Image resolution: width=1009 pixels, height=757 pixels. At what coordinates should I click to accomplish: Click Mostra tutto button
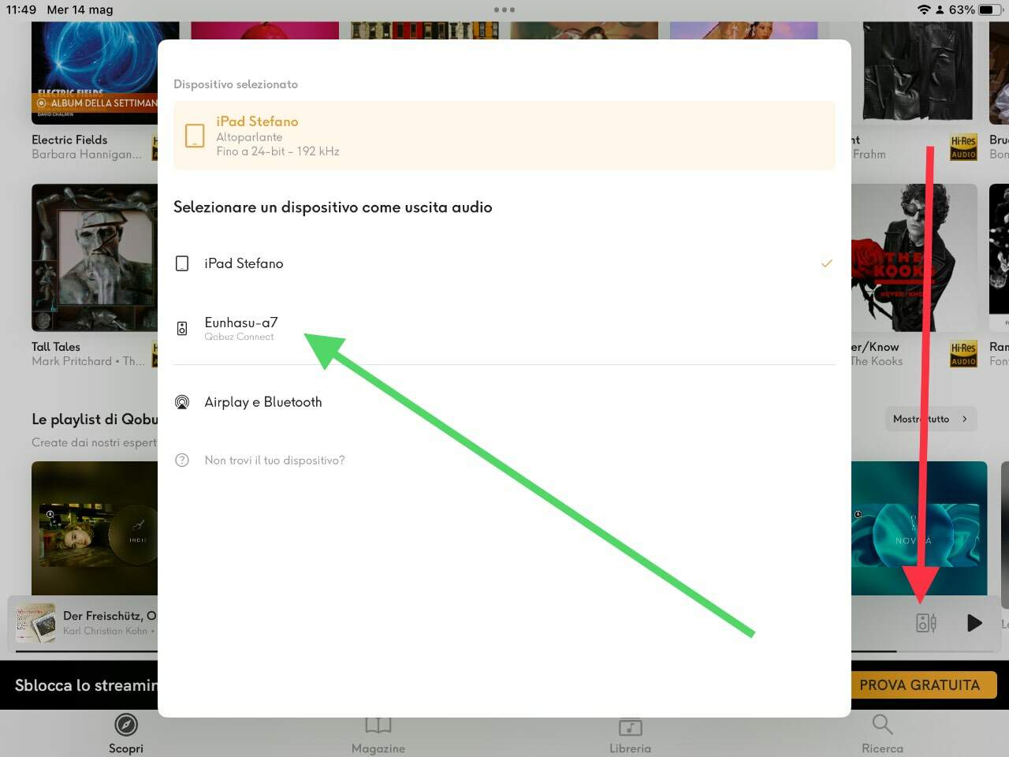click(930, 419)
